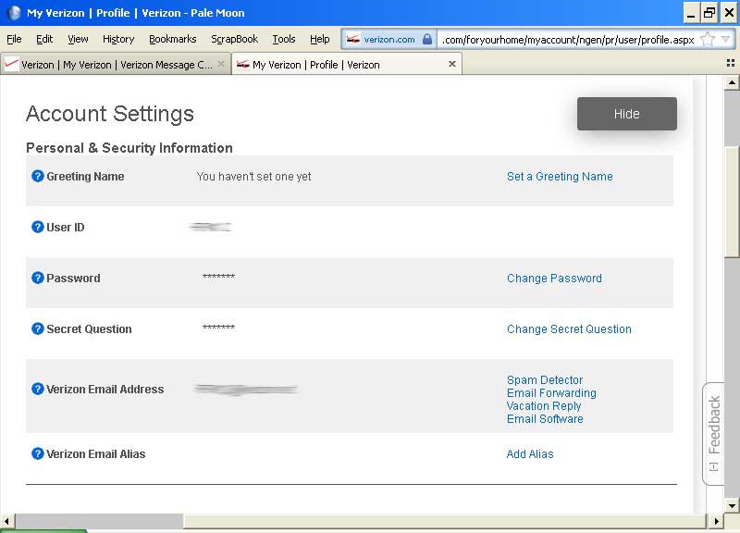Click the Password help icon
The height and width of the screenshot is (533, 740).
click(37, 278)
